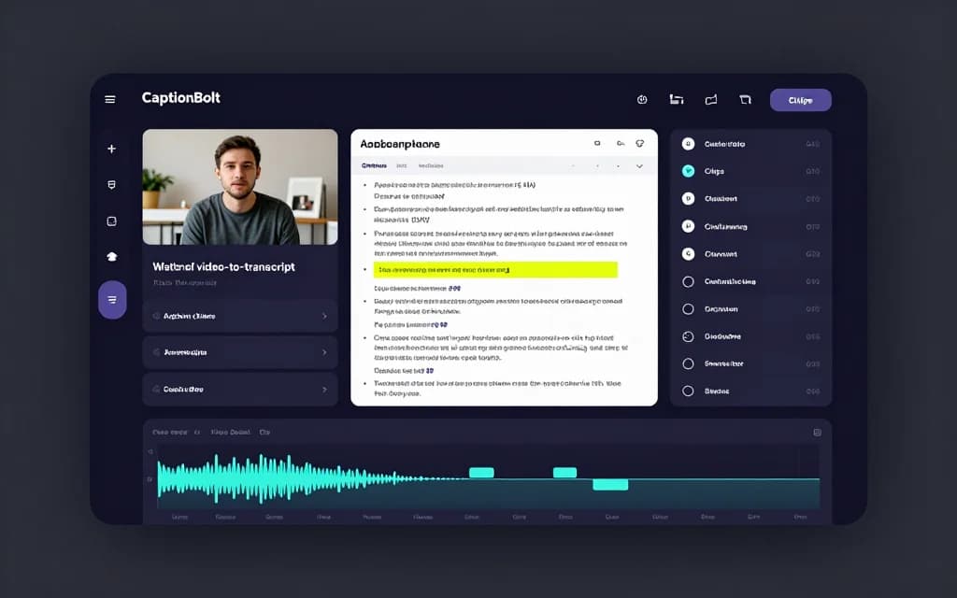This screenshot has width=957, height=598.
Task: Select the last empty circle in right list
Action: click(688, 392)
